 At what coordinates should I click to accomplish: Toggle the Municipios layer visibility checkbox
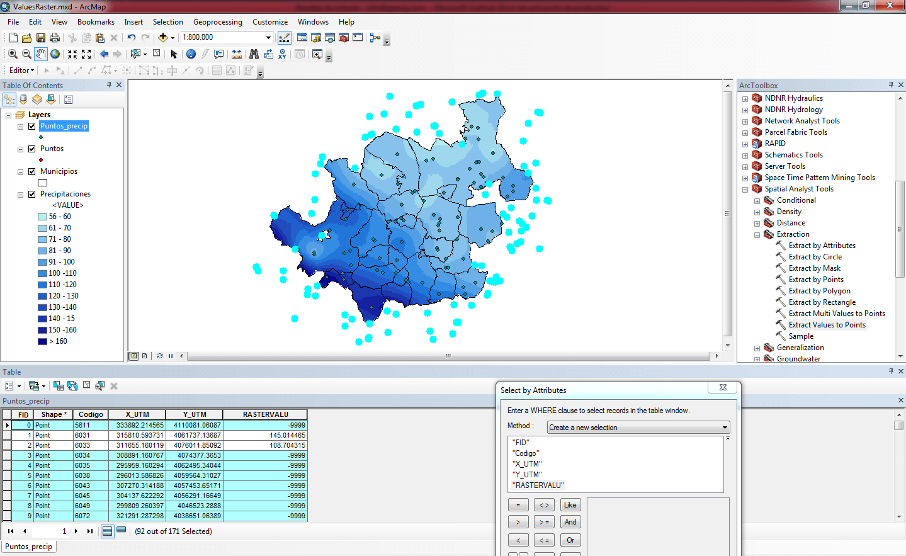[x=32, y=171]
